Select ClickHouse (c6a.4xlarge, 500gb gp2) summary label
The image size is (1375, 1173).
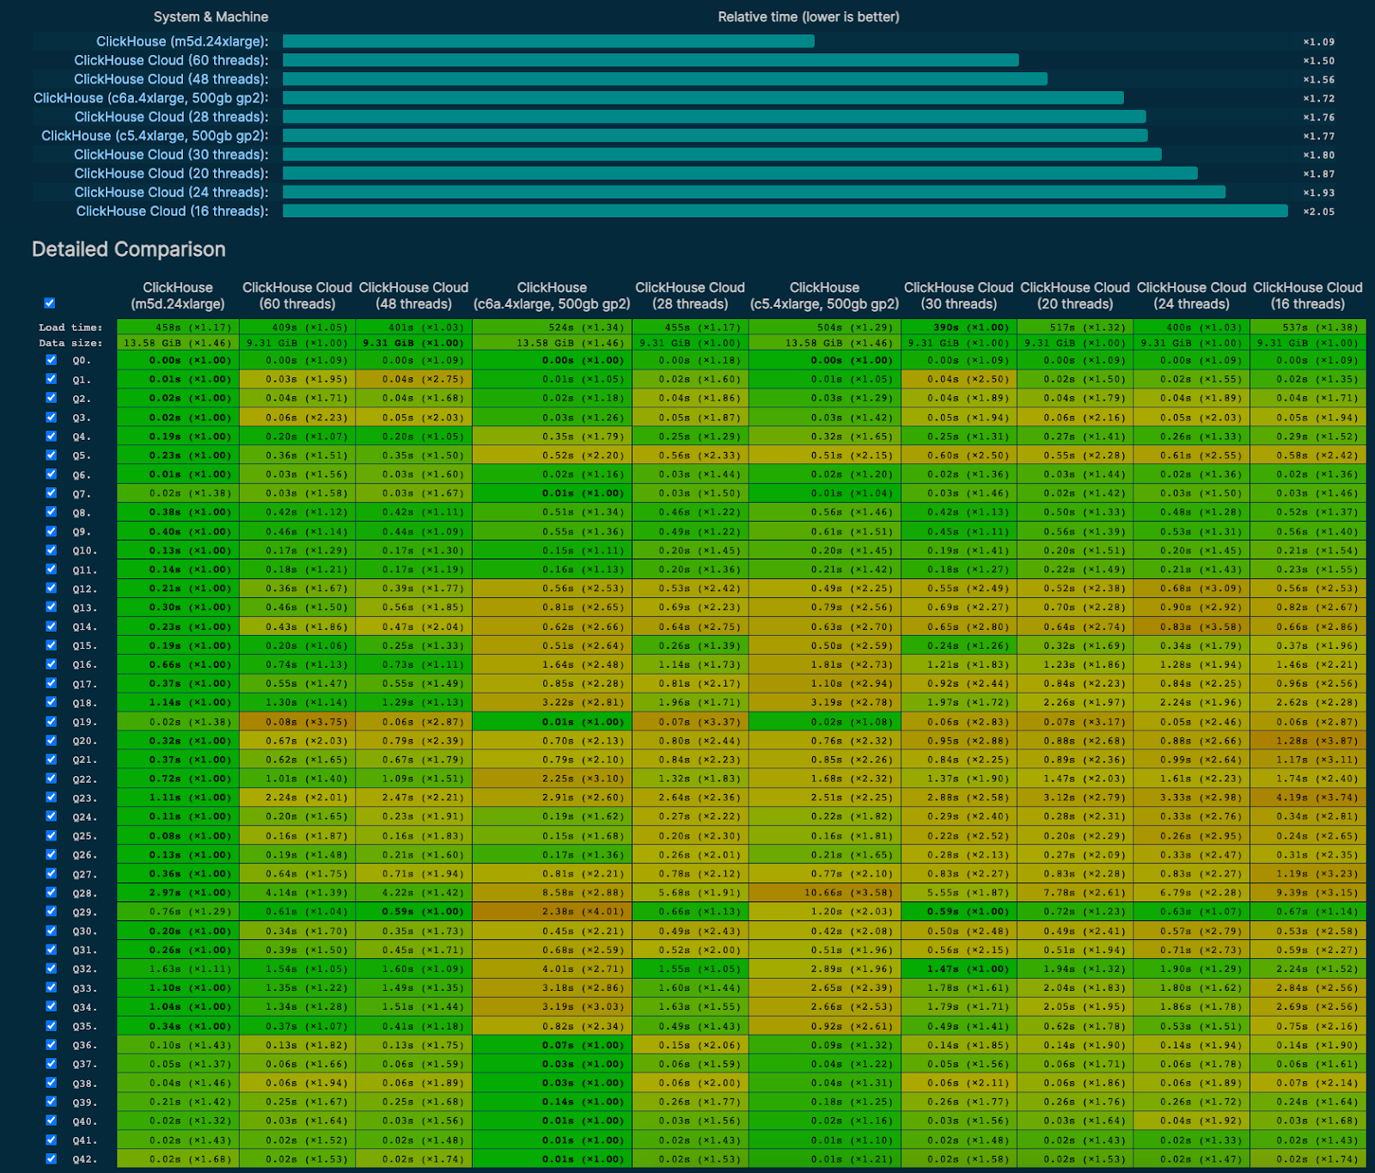[150, 98]
